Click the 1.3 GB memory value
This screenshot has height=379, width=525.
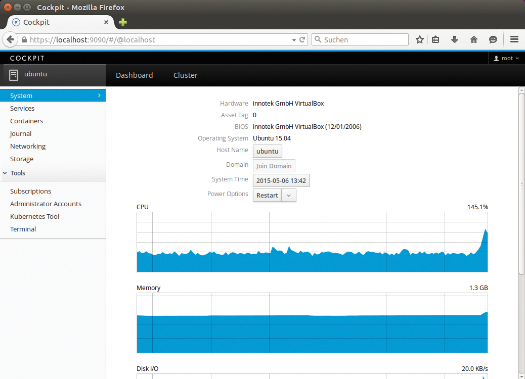coord(478,288)
